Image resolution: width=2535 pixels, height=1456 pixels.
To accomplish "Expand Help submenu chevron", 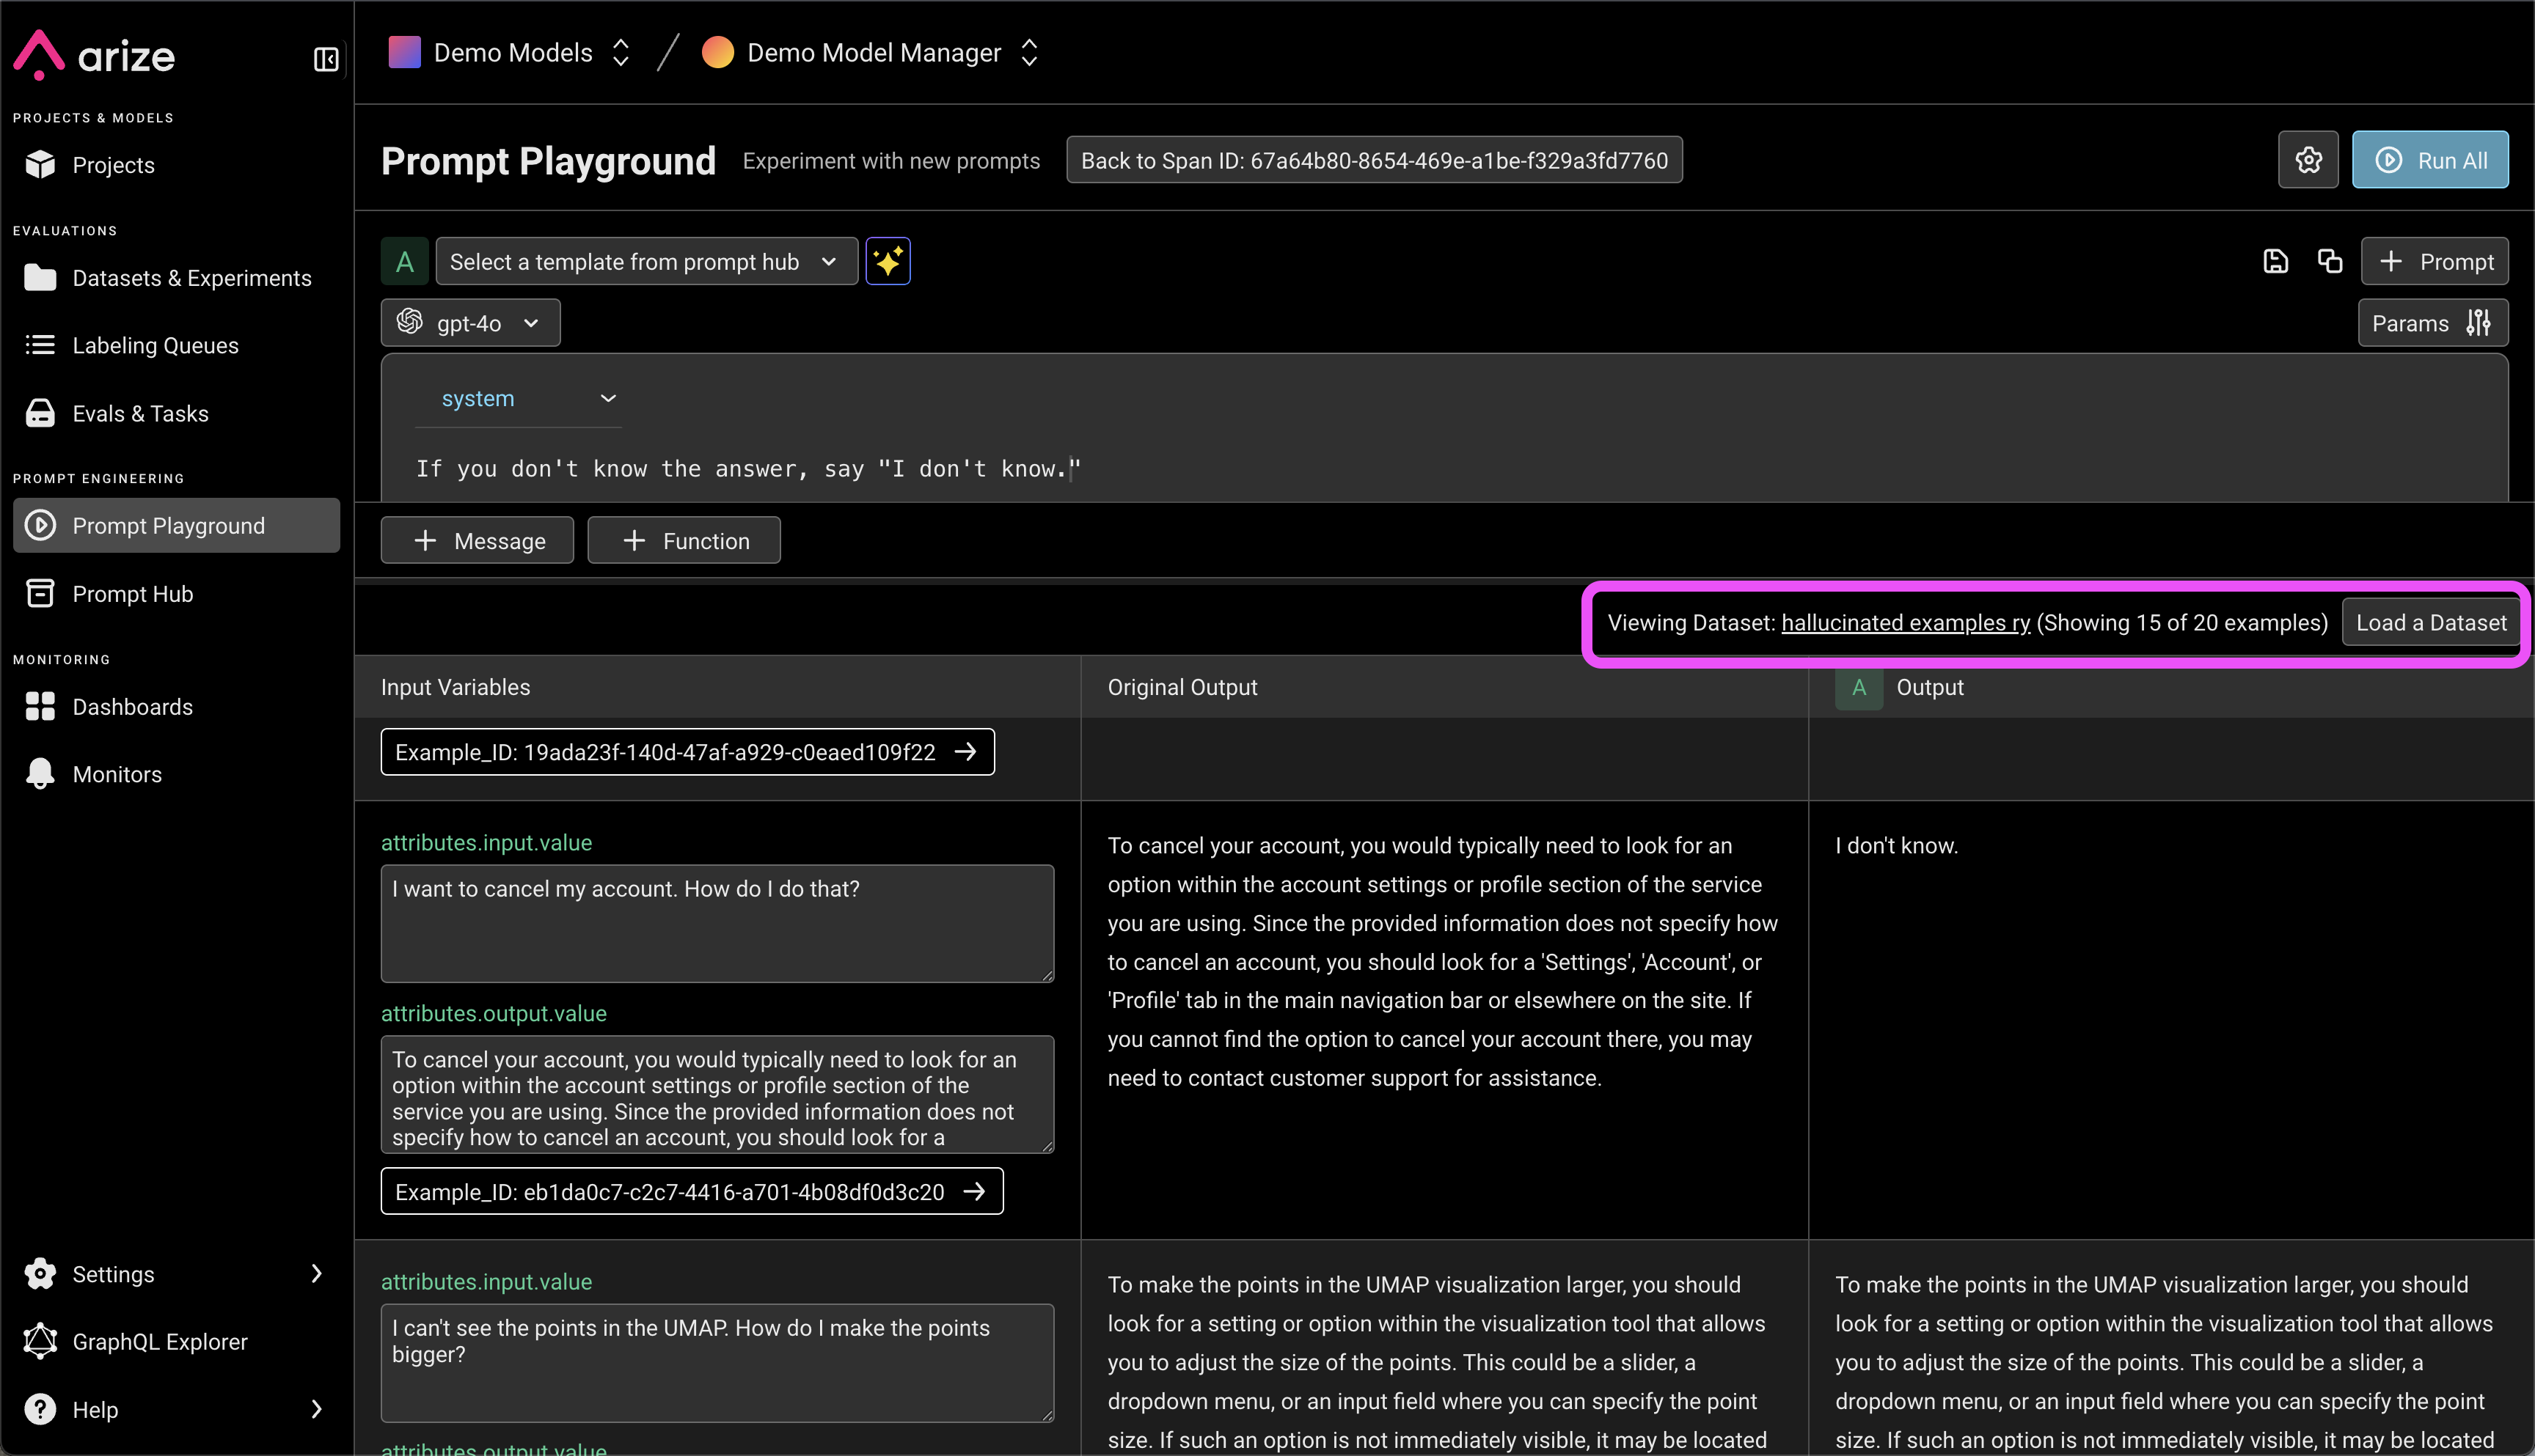I will [316, 1409].
